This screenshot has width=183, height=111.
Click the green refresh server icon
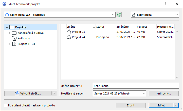119,15
